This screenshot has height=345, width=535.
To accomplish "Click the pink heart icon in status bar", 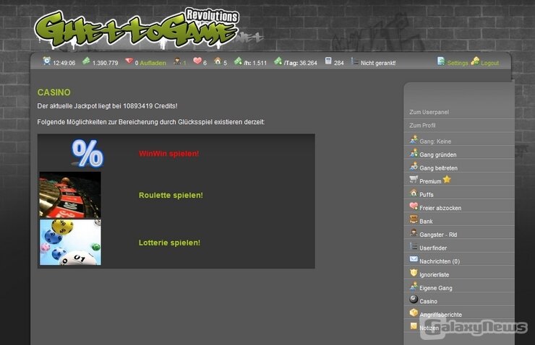I will (x=197, y=61).
